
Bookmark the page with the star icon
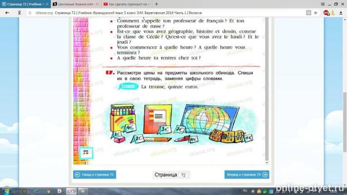pos(315,13)
